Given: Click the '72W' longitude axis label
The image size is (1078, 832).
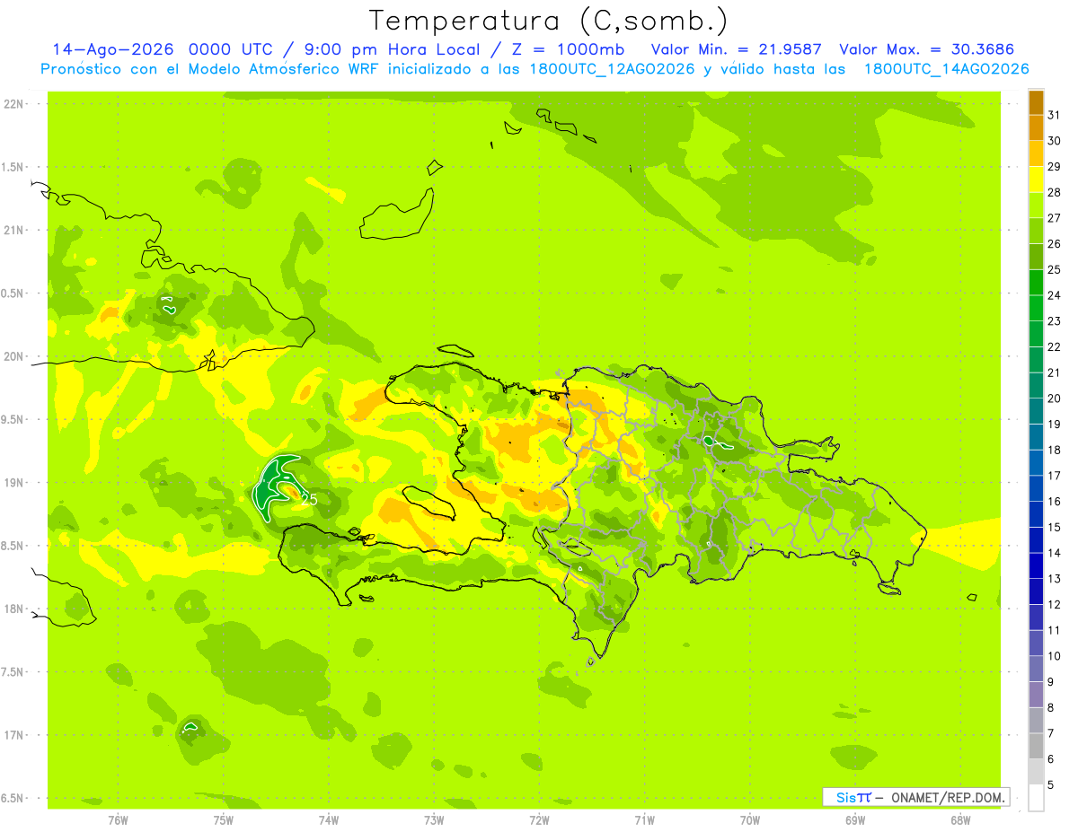Looking at the screenshot, I should (539, 820).
